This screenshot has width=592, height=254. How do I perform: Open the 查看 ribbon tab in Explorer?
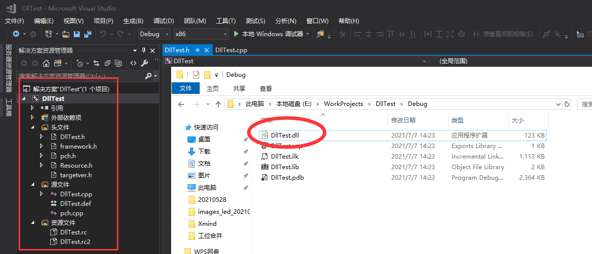click(x=266, y=88)
